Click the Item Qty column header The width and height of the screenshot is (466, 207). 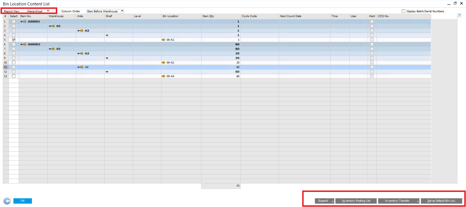point(221,16)
